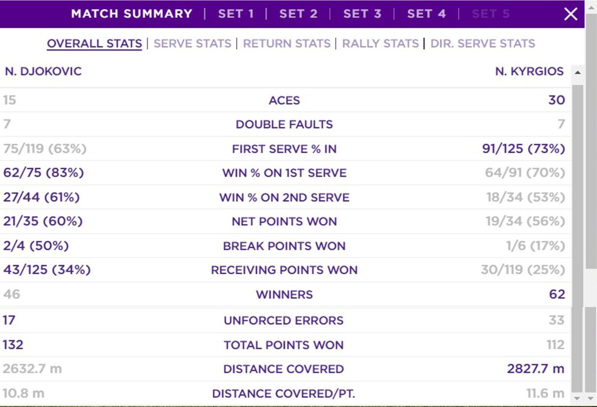597x407 pixels.
Task: Open Dir. Serve Stats
Action: [x=483, y=44]
